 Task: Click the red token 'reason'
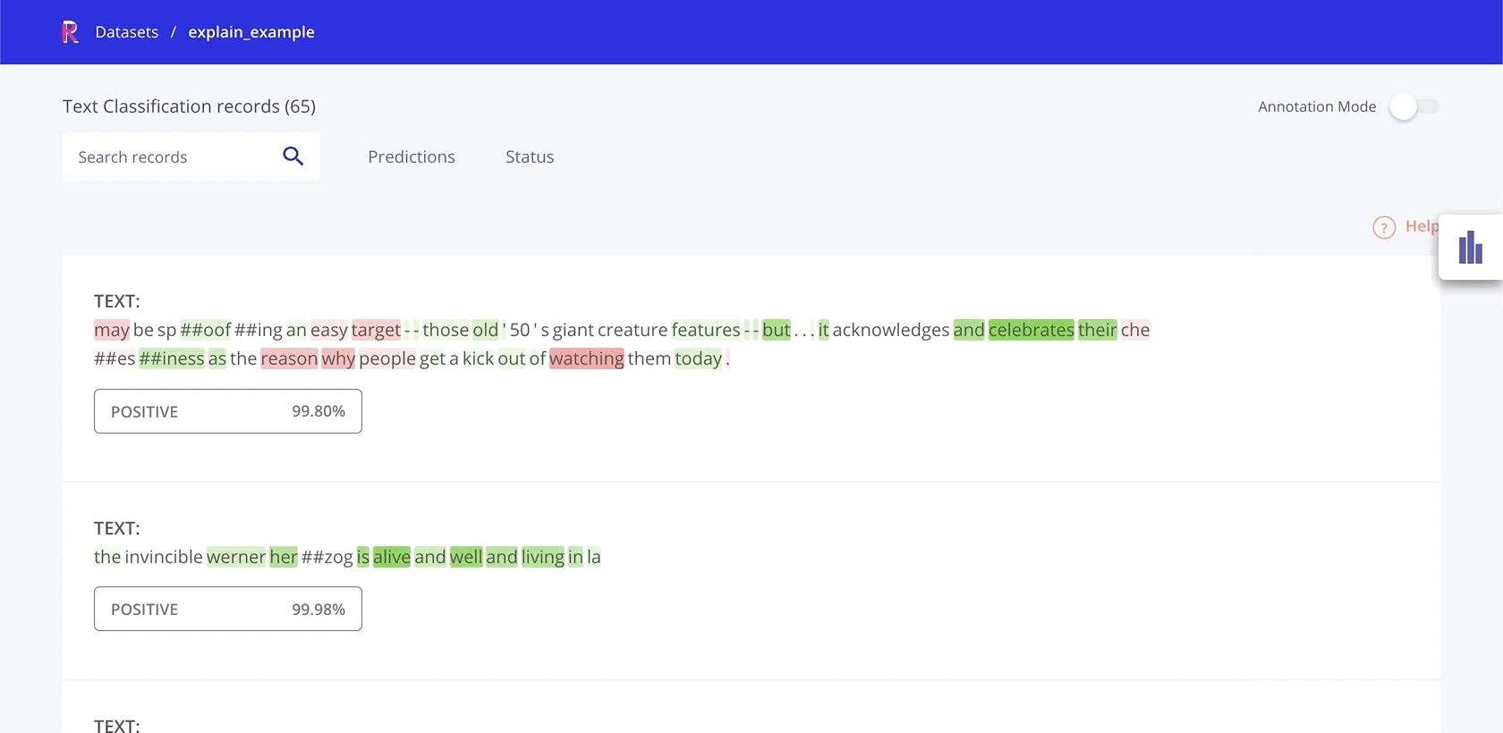click(x=289, y=358)
